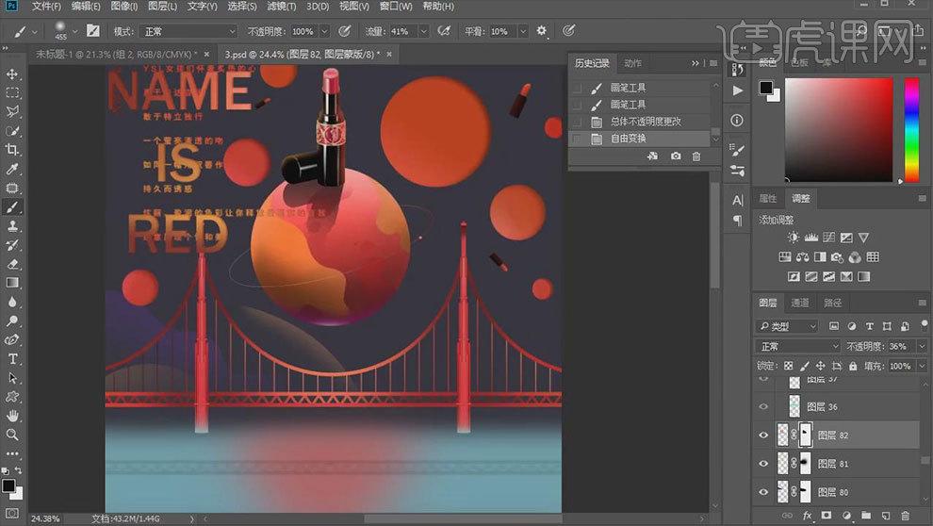
Task: Enable airbrush-style build-up
Action: (x=444, y=31)
